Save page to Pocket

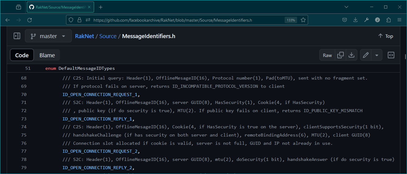click(345, 20)
